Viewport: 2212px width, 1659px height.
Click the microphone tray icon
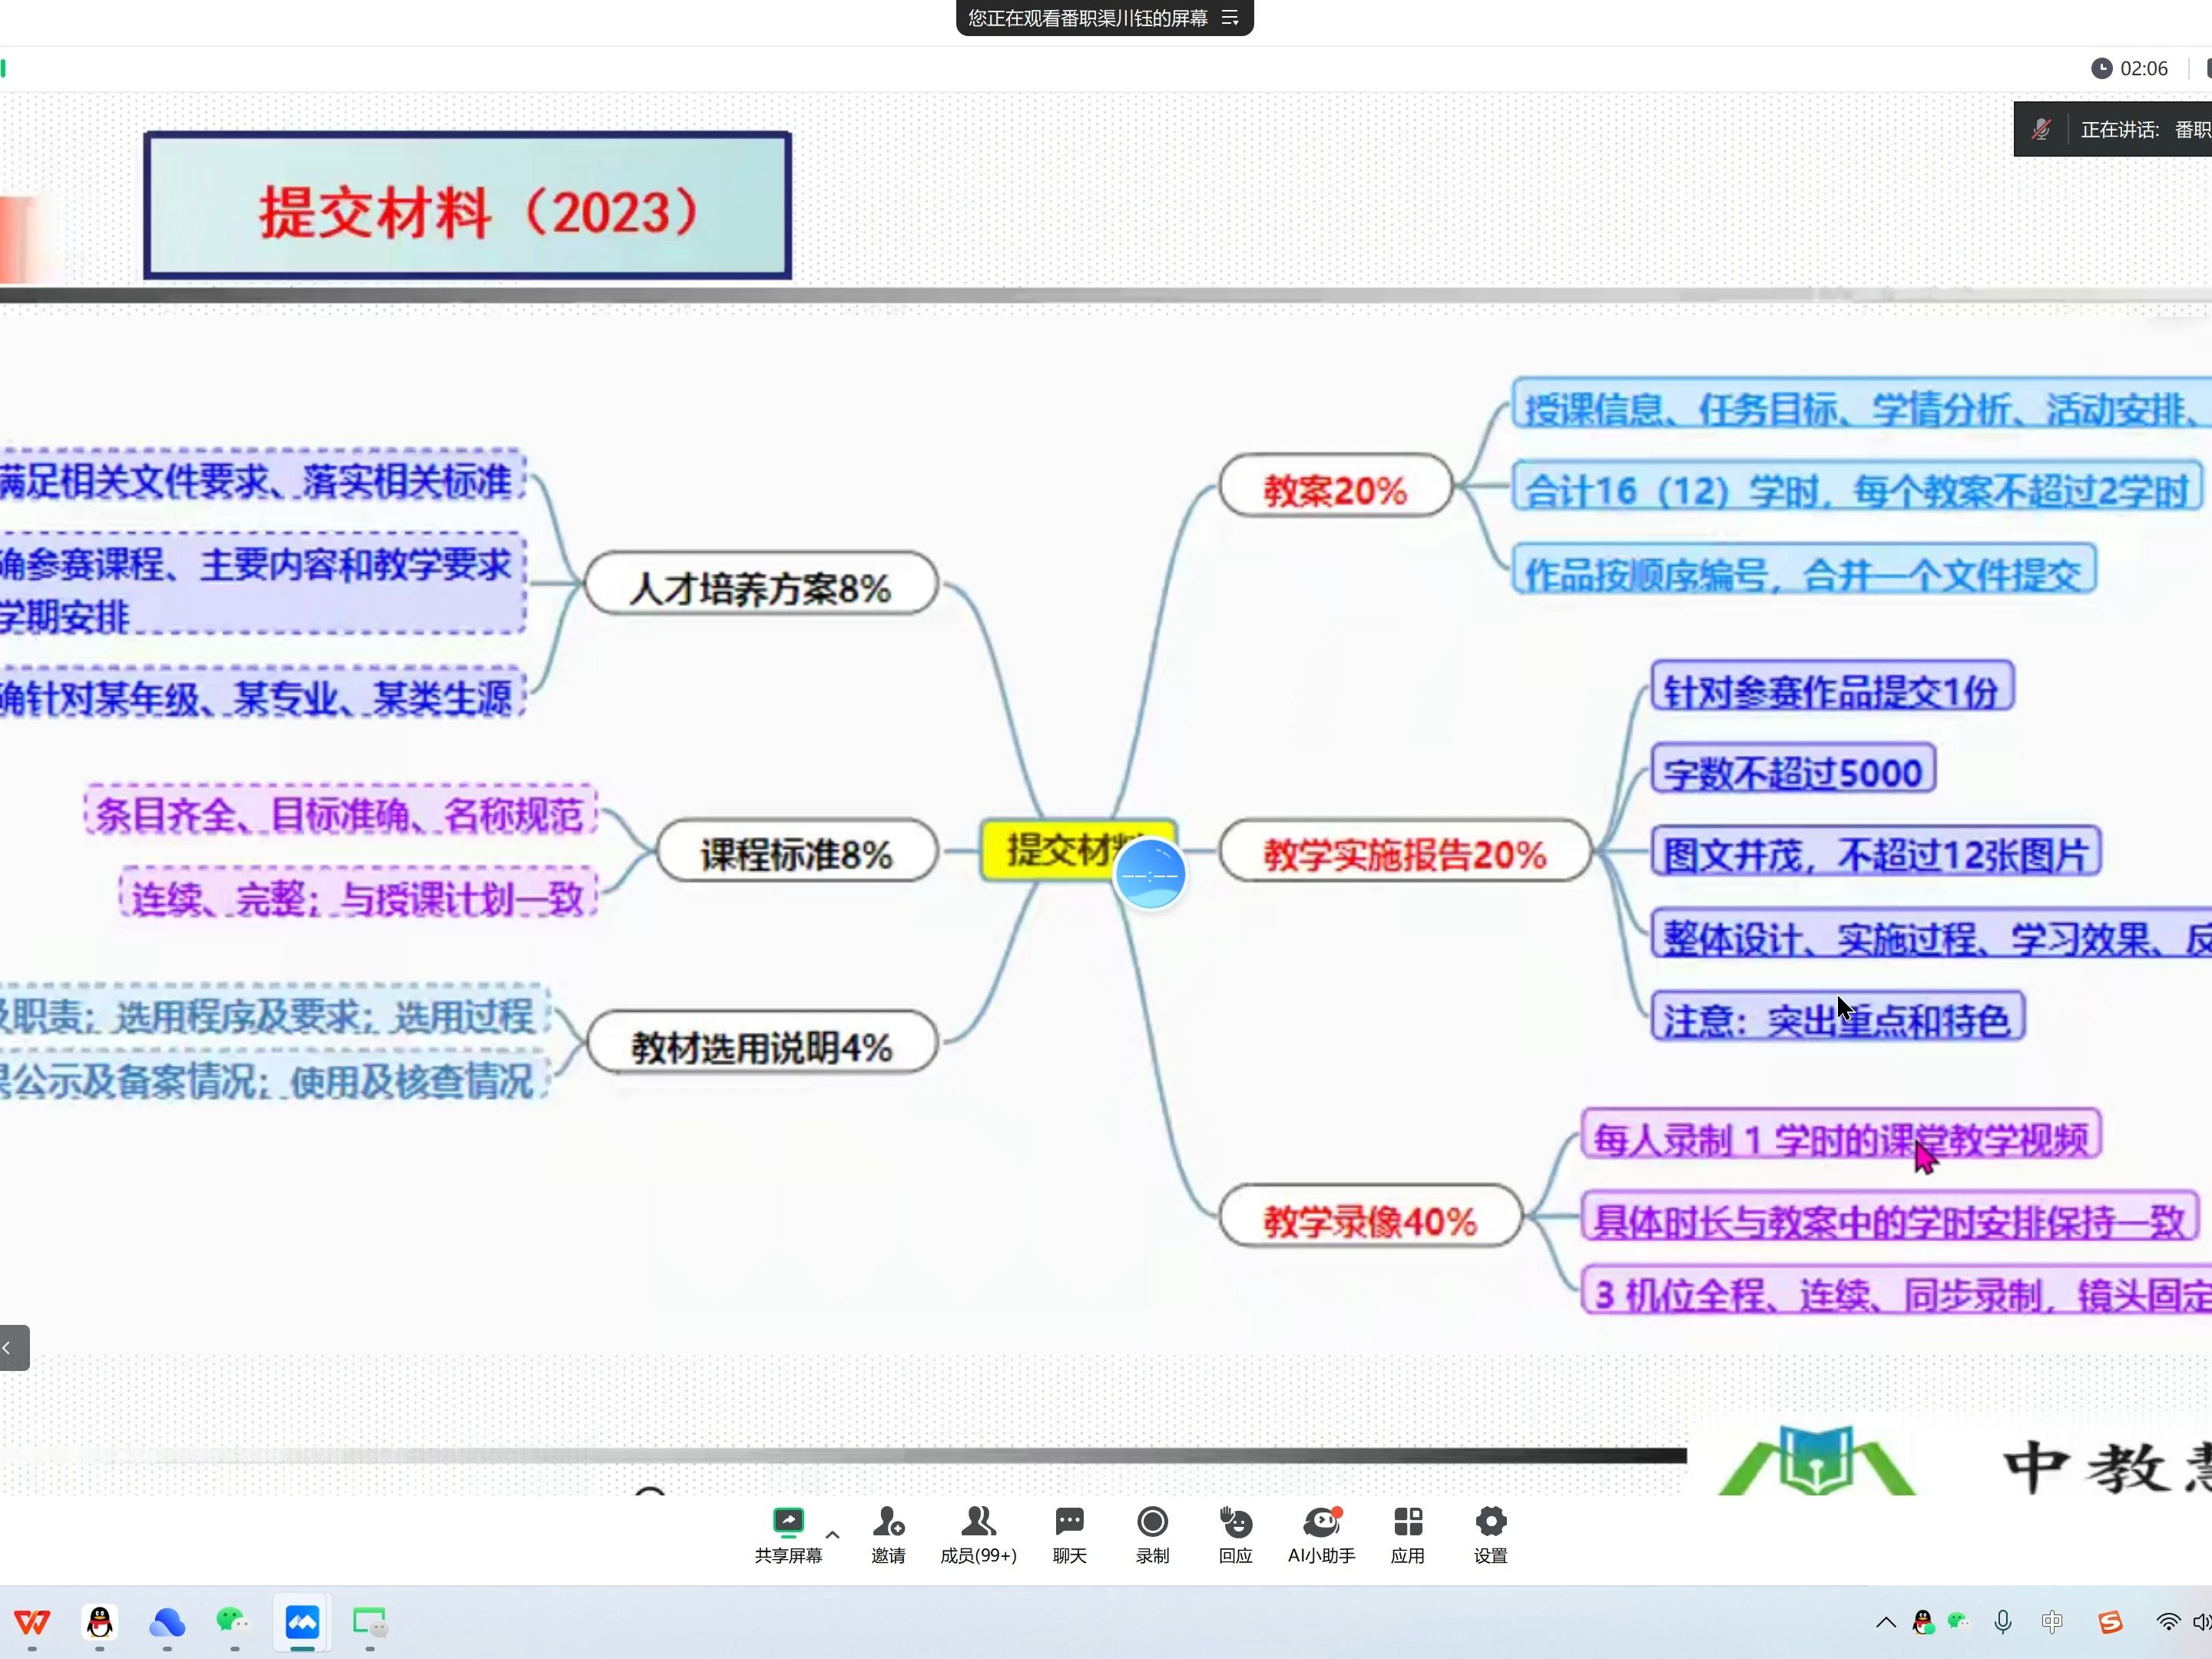pos(2002,1622)
